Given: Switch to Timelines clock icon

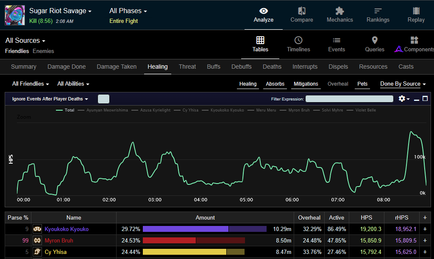Looking at the screenshot, I should pos(298,40).
